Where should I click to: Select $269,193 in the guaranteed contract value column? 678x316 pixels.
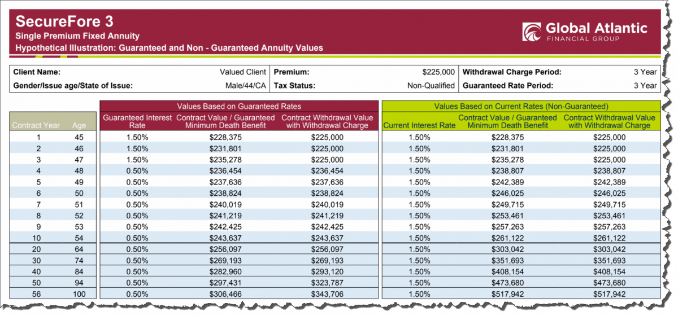226,261
